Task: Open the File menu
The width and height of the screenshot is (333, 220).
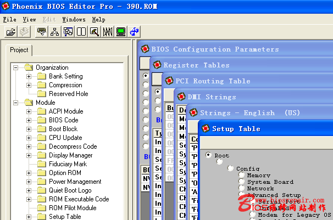Action: 9,20
